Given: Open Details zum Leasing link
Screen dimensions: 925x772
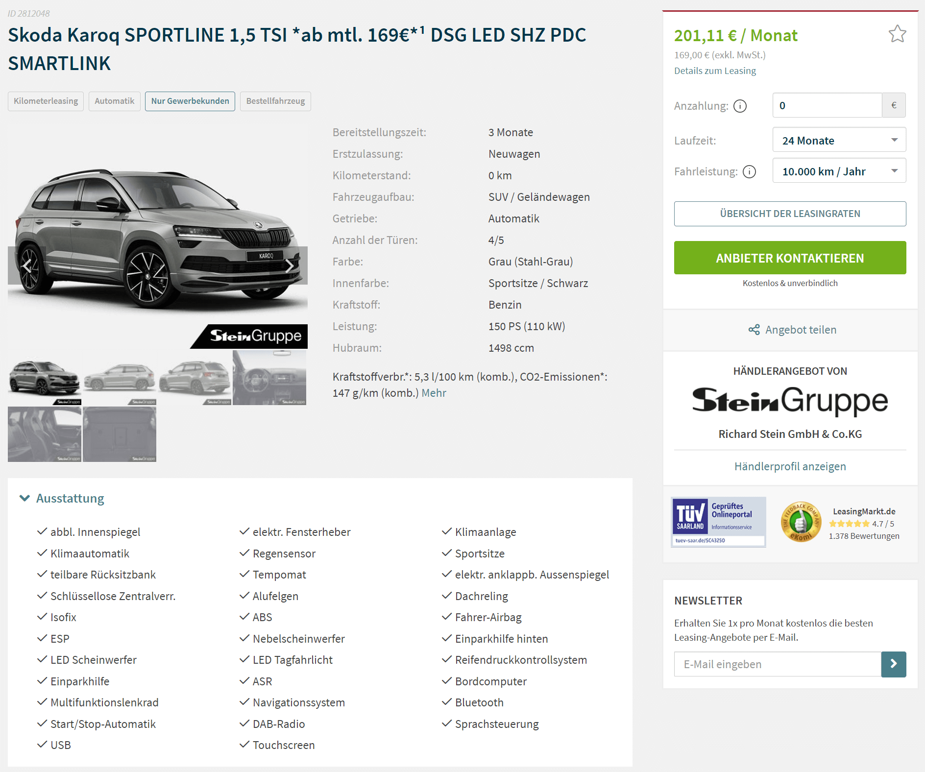Looking at the screenshot, I should (715, 71).
